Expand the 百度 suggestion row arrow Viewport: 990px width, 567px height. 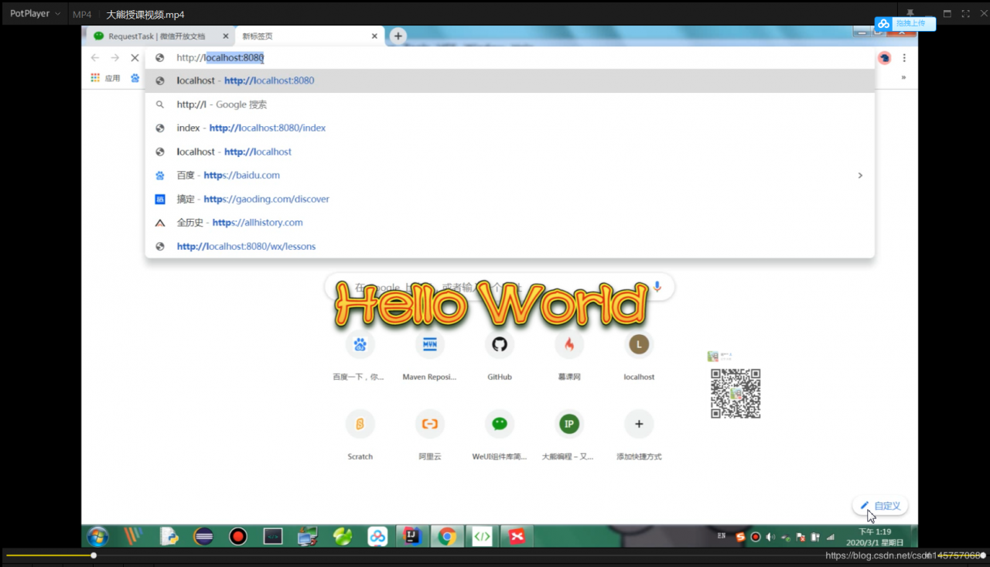pos(860,176)
